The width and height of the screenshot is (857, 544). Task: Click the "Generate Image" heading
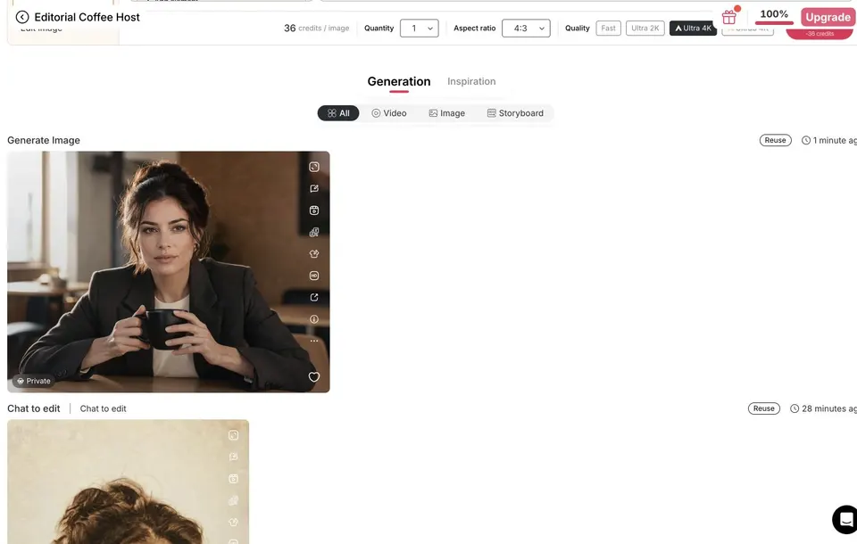(x=44, y=140)
